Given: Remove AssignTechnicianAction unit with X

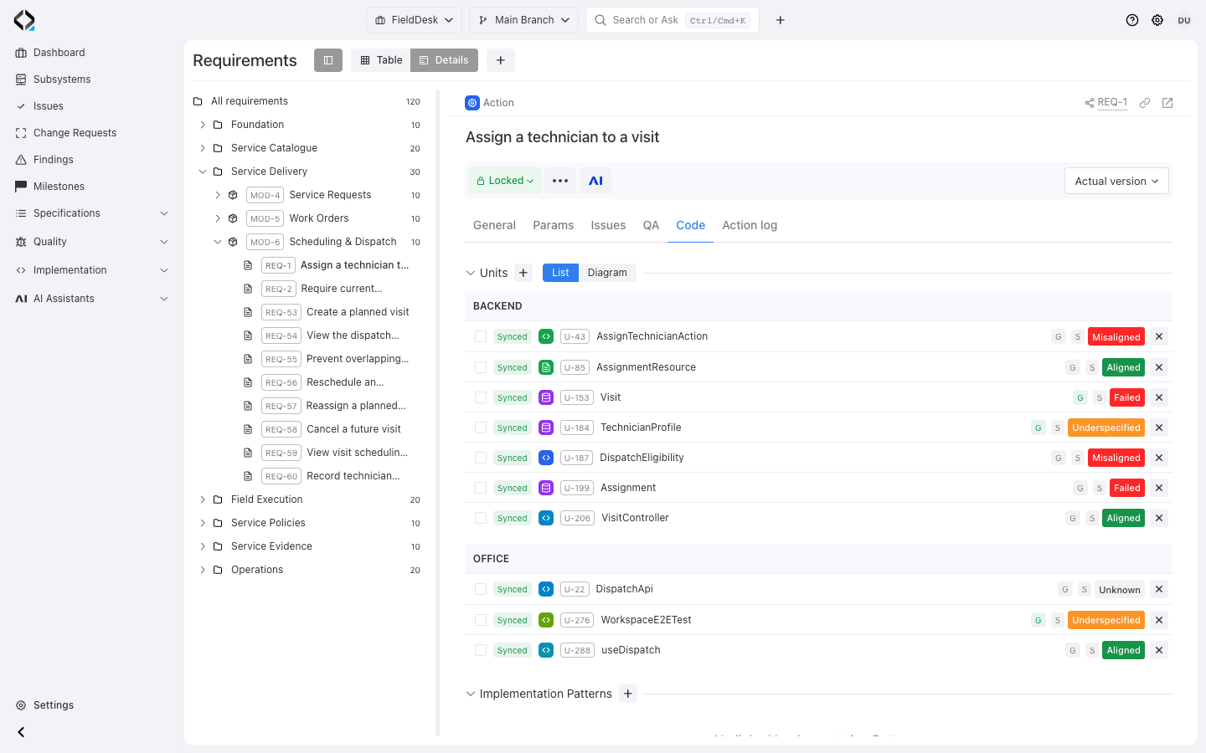Looking at the screenshot, I should pyautogui.click(x=1159, y=336).
